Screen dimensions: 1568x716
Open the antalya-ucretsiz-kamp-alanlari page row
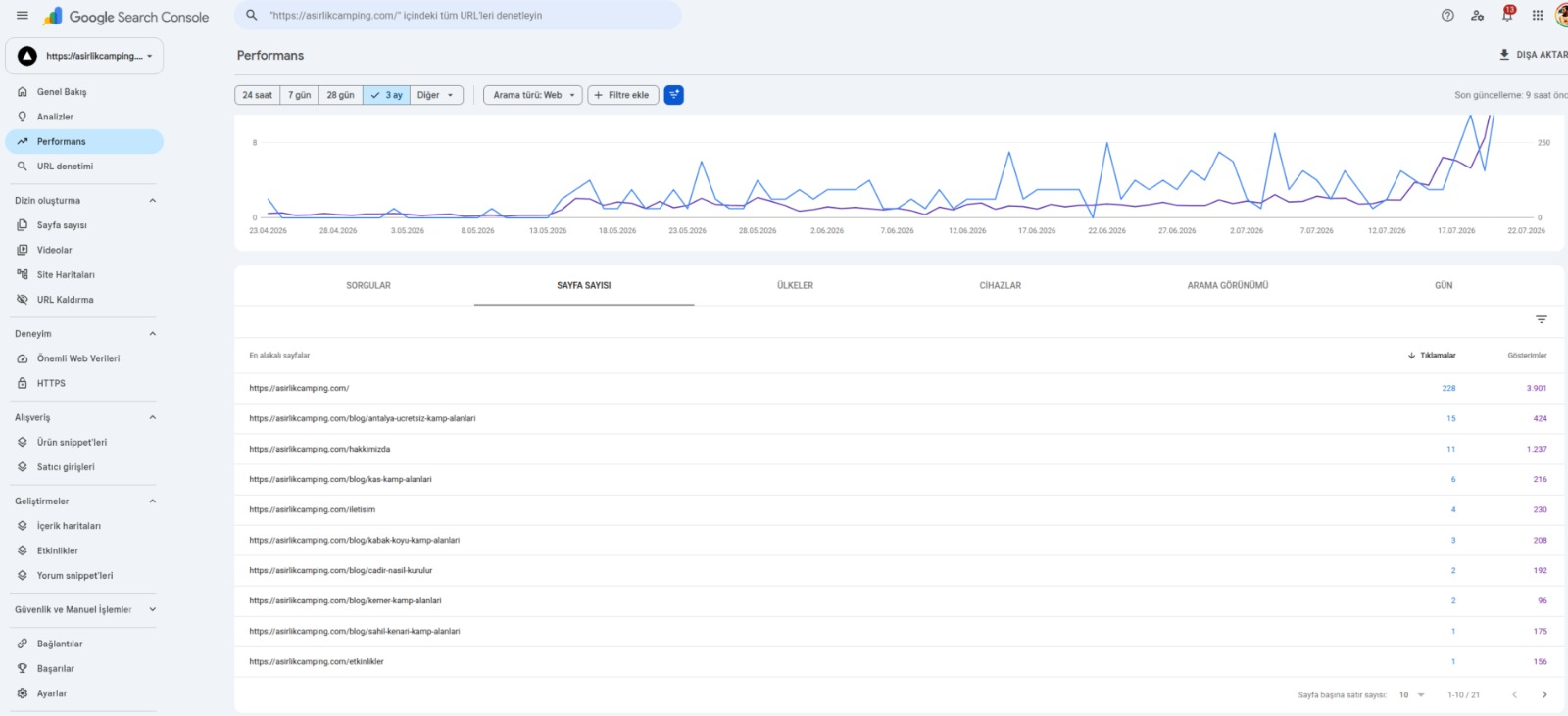pyautogui.click(x=899, y=419)
